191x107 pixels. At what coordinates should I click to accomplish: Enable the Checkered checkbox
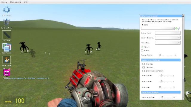pos(144,67)
